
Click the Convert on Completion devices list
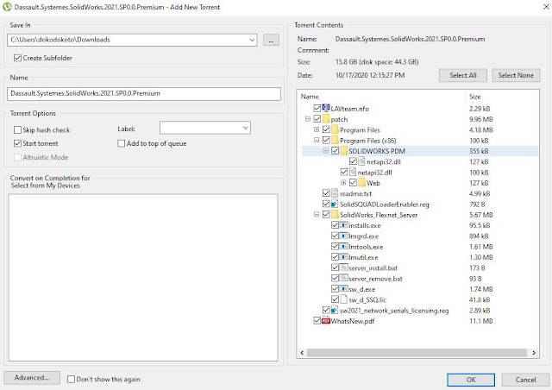coord(143,278)
